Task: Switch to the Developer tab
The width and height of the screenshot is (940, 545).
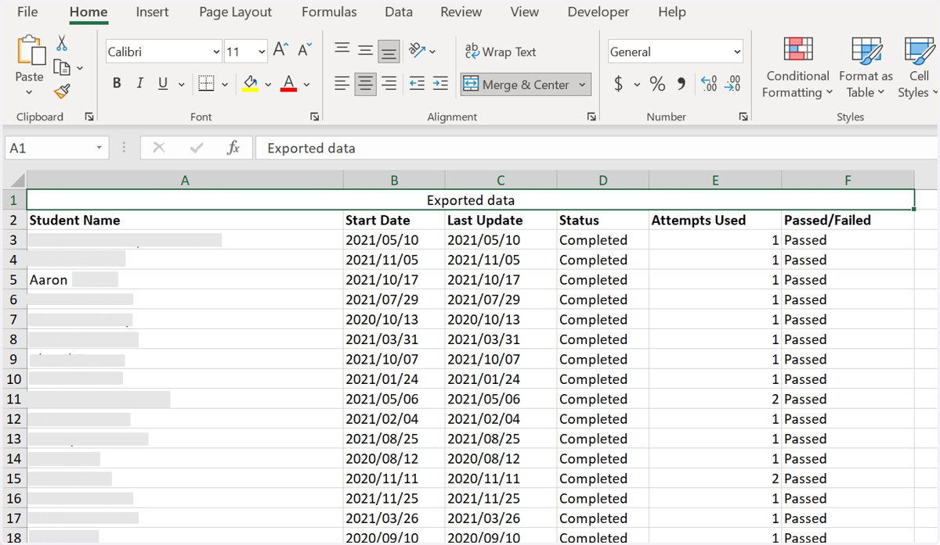Action: (x=598, y=12)
